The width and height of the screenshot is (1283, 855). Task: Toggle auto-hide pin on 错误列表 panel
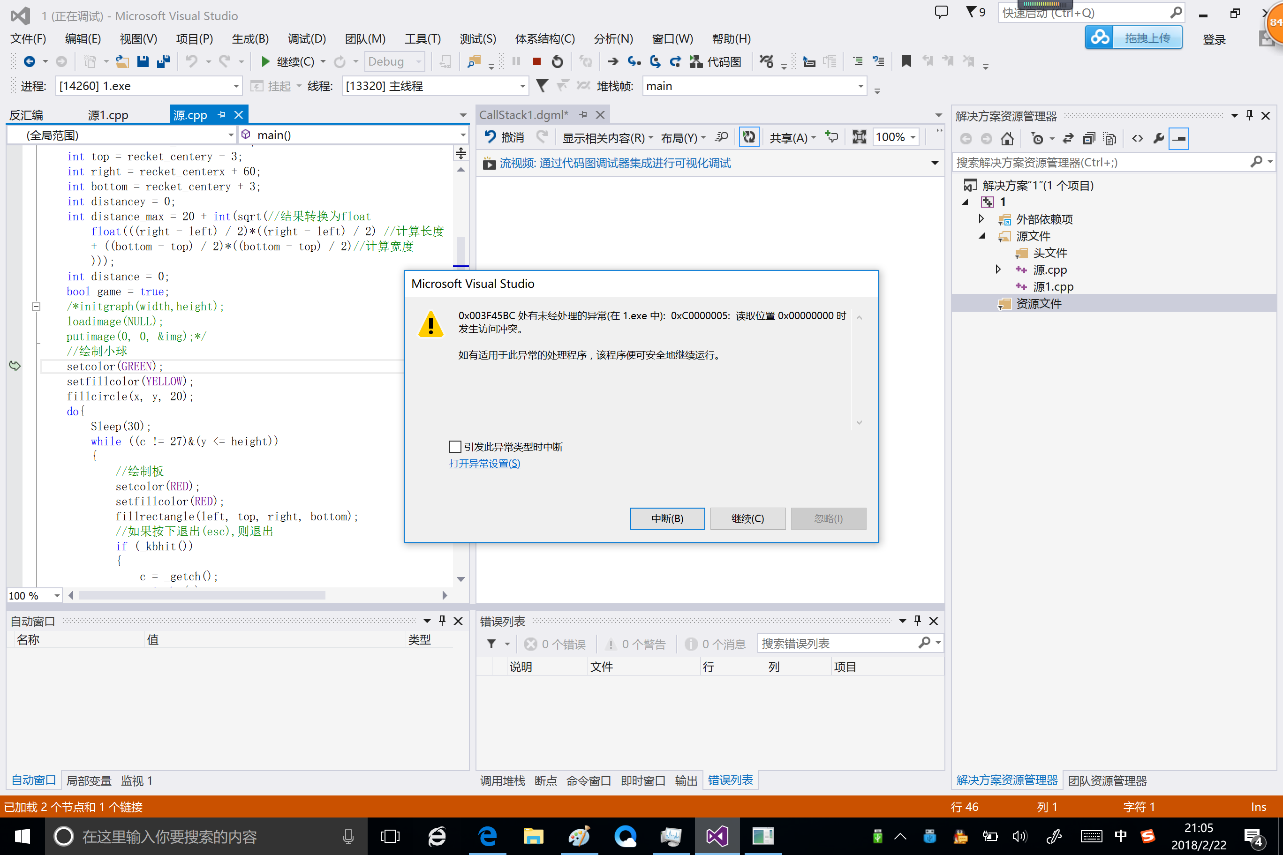click(918, 621)
